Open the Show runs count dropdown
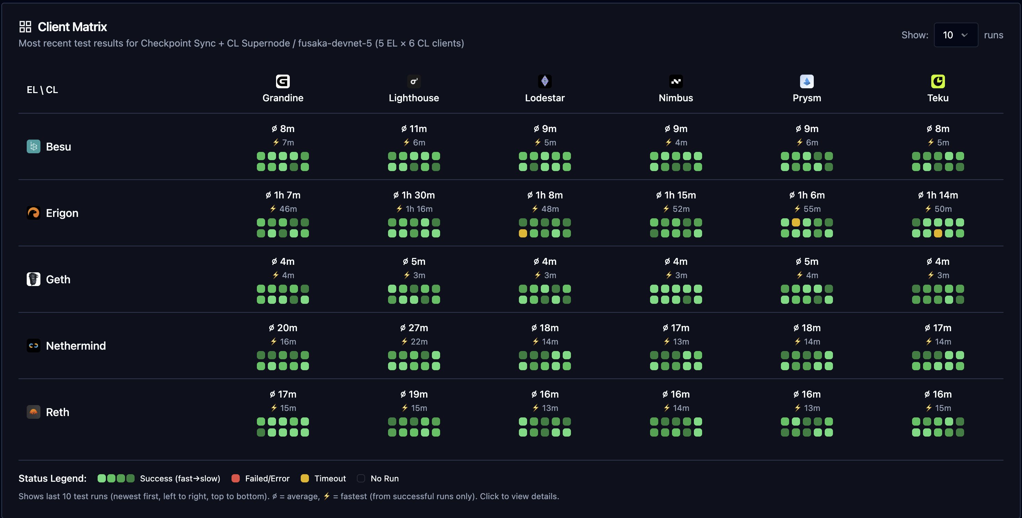 (956, 35)
